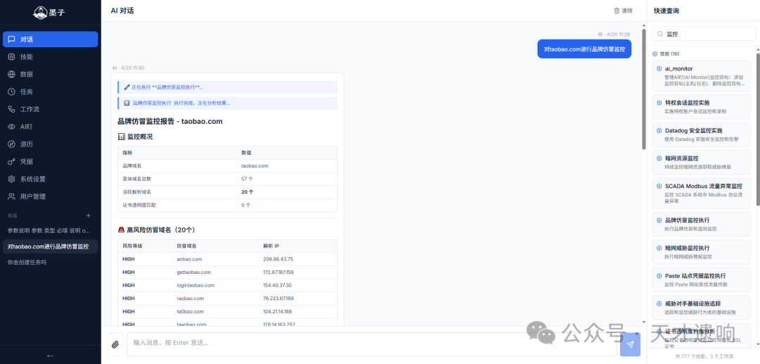Click the aobao.com domain link

pyautogui.click(x=189, y=259)
